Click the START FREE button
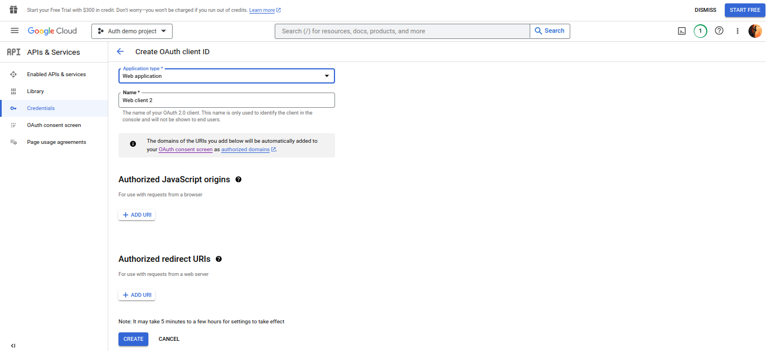Screen dimensions: 766x351 coord(745,10)
